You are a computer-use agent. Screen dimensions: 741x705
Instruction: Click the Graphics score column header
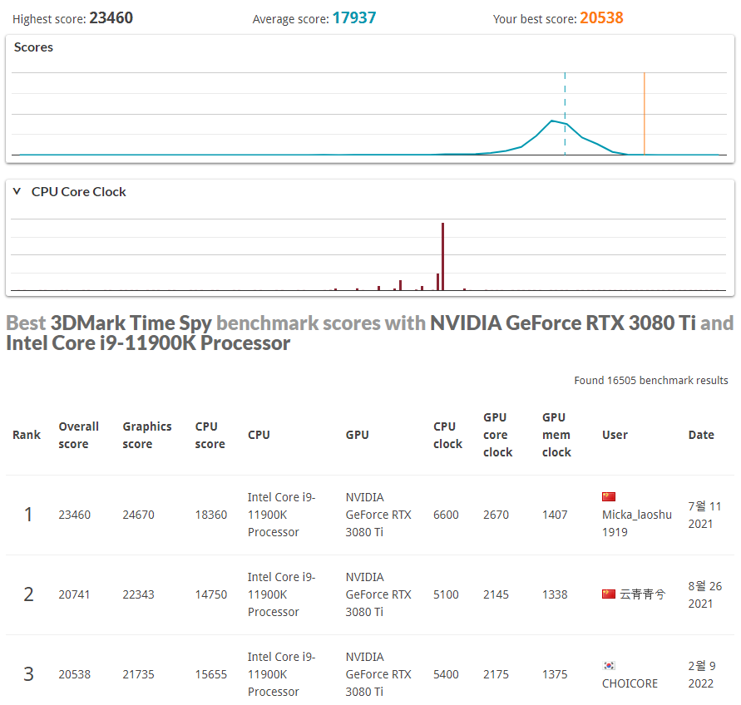pos(147,435)
